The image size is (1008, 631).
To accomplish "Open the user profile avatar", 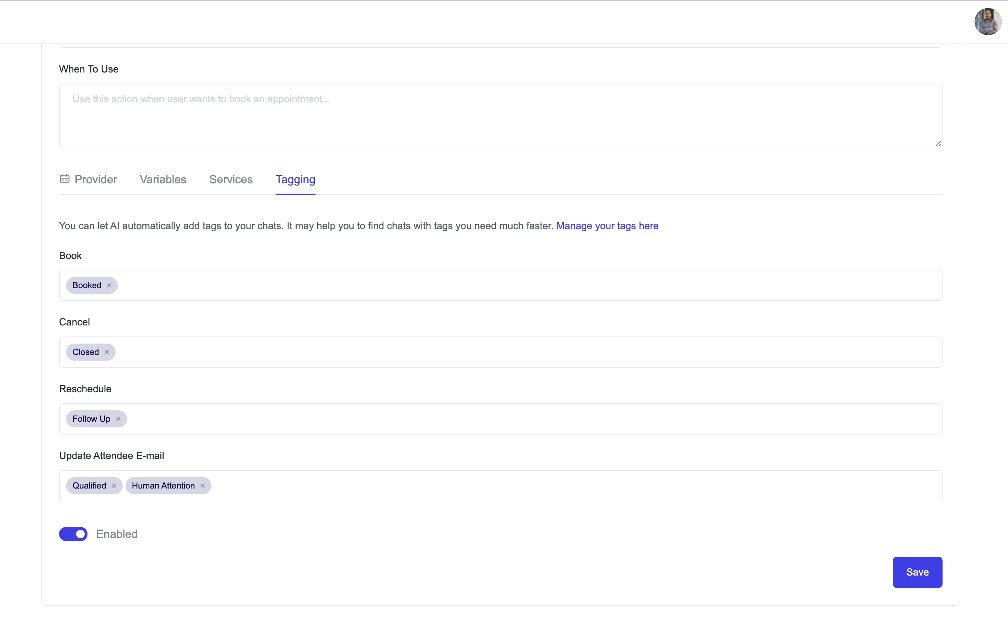I will coord(987,22).
